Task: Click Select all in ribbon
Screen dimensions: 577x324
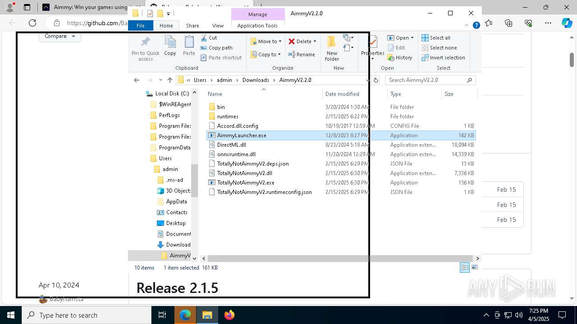Action: 436,38
